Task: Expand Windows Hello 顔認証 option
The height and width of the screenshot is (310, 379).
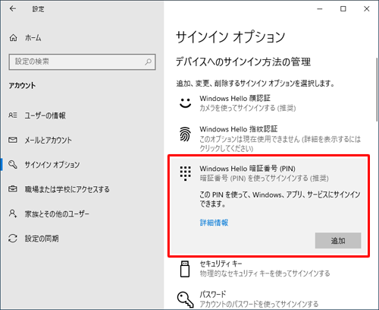Action: pyautogui.click(x=269, y=103)
